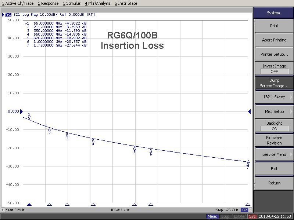
Task: Click the date and time display
Action: pos(275,216)
